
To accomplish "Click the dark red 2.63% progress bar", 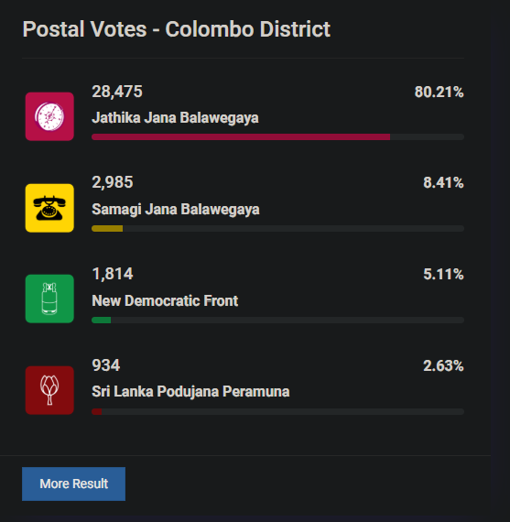I will pos(277,411).
